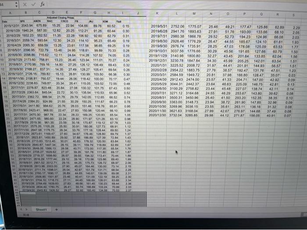Select column P header

(x=244, y=14)
